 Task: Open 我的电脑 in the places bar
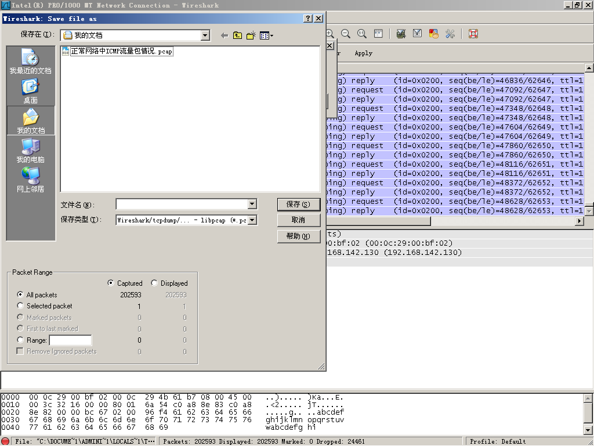pos(30,150)
